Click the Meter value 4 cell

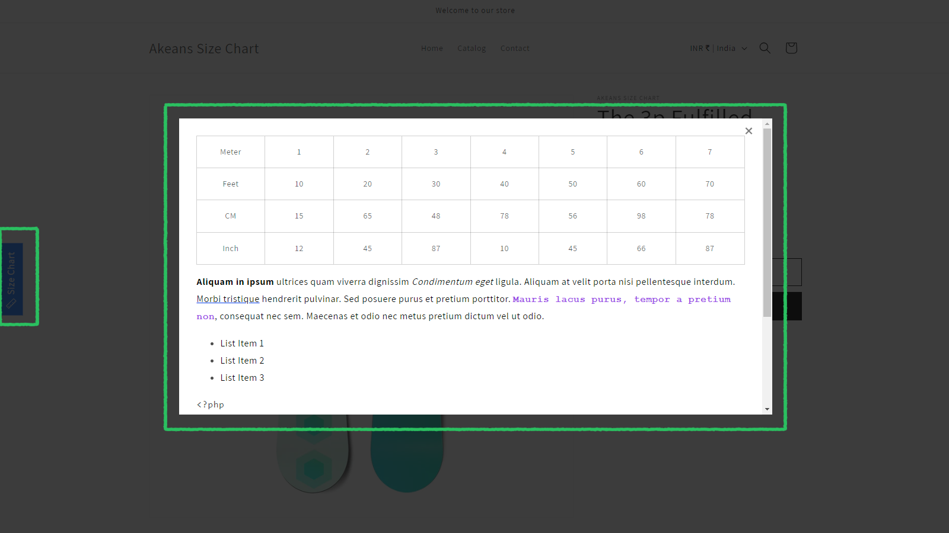click(x=504, y=152)
